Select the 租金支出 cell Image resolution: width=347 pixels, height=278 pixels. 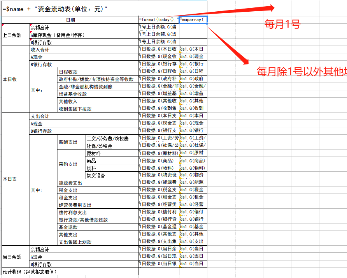tap(98, 197)
